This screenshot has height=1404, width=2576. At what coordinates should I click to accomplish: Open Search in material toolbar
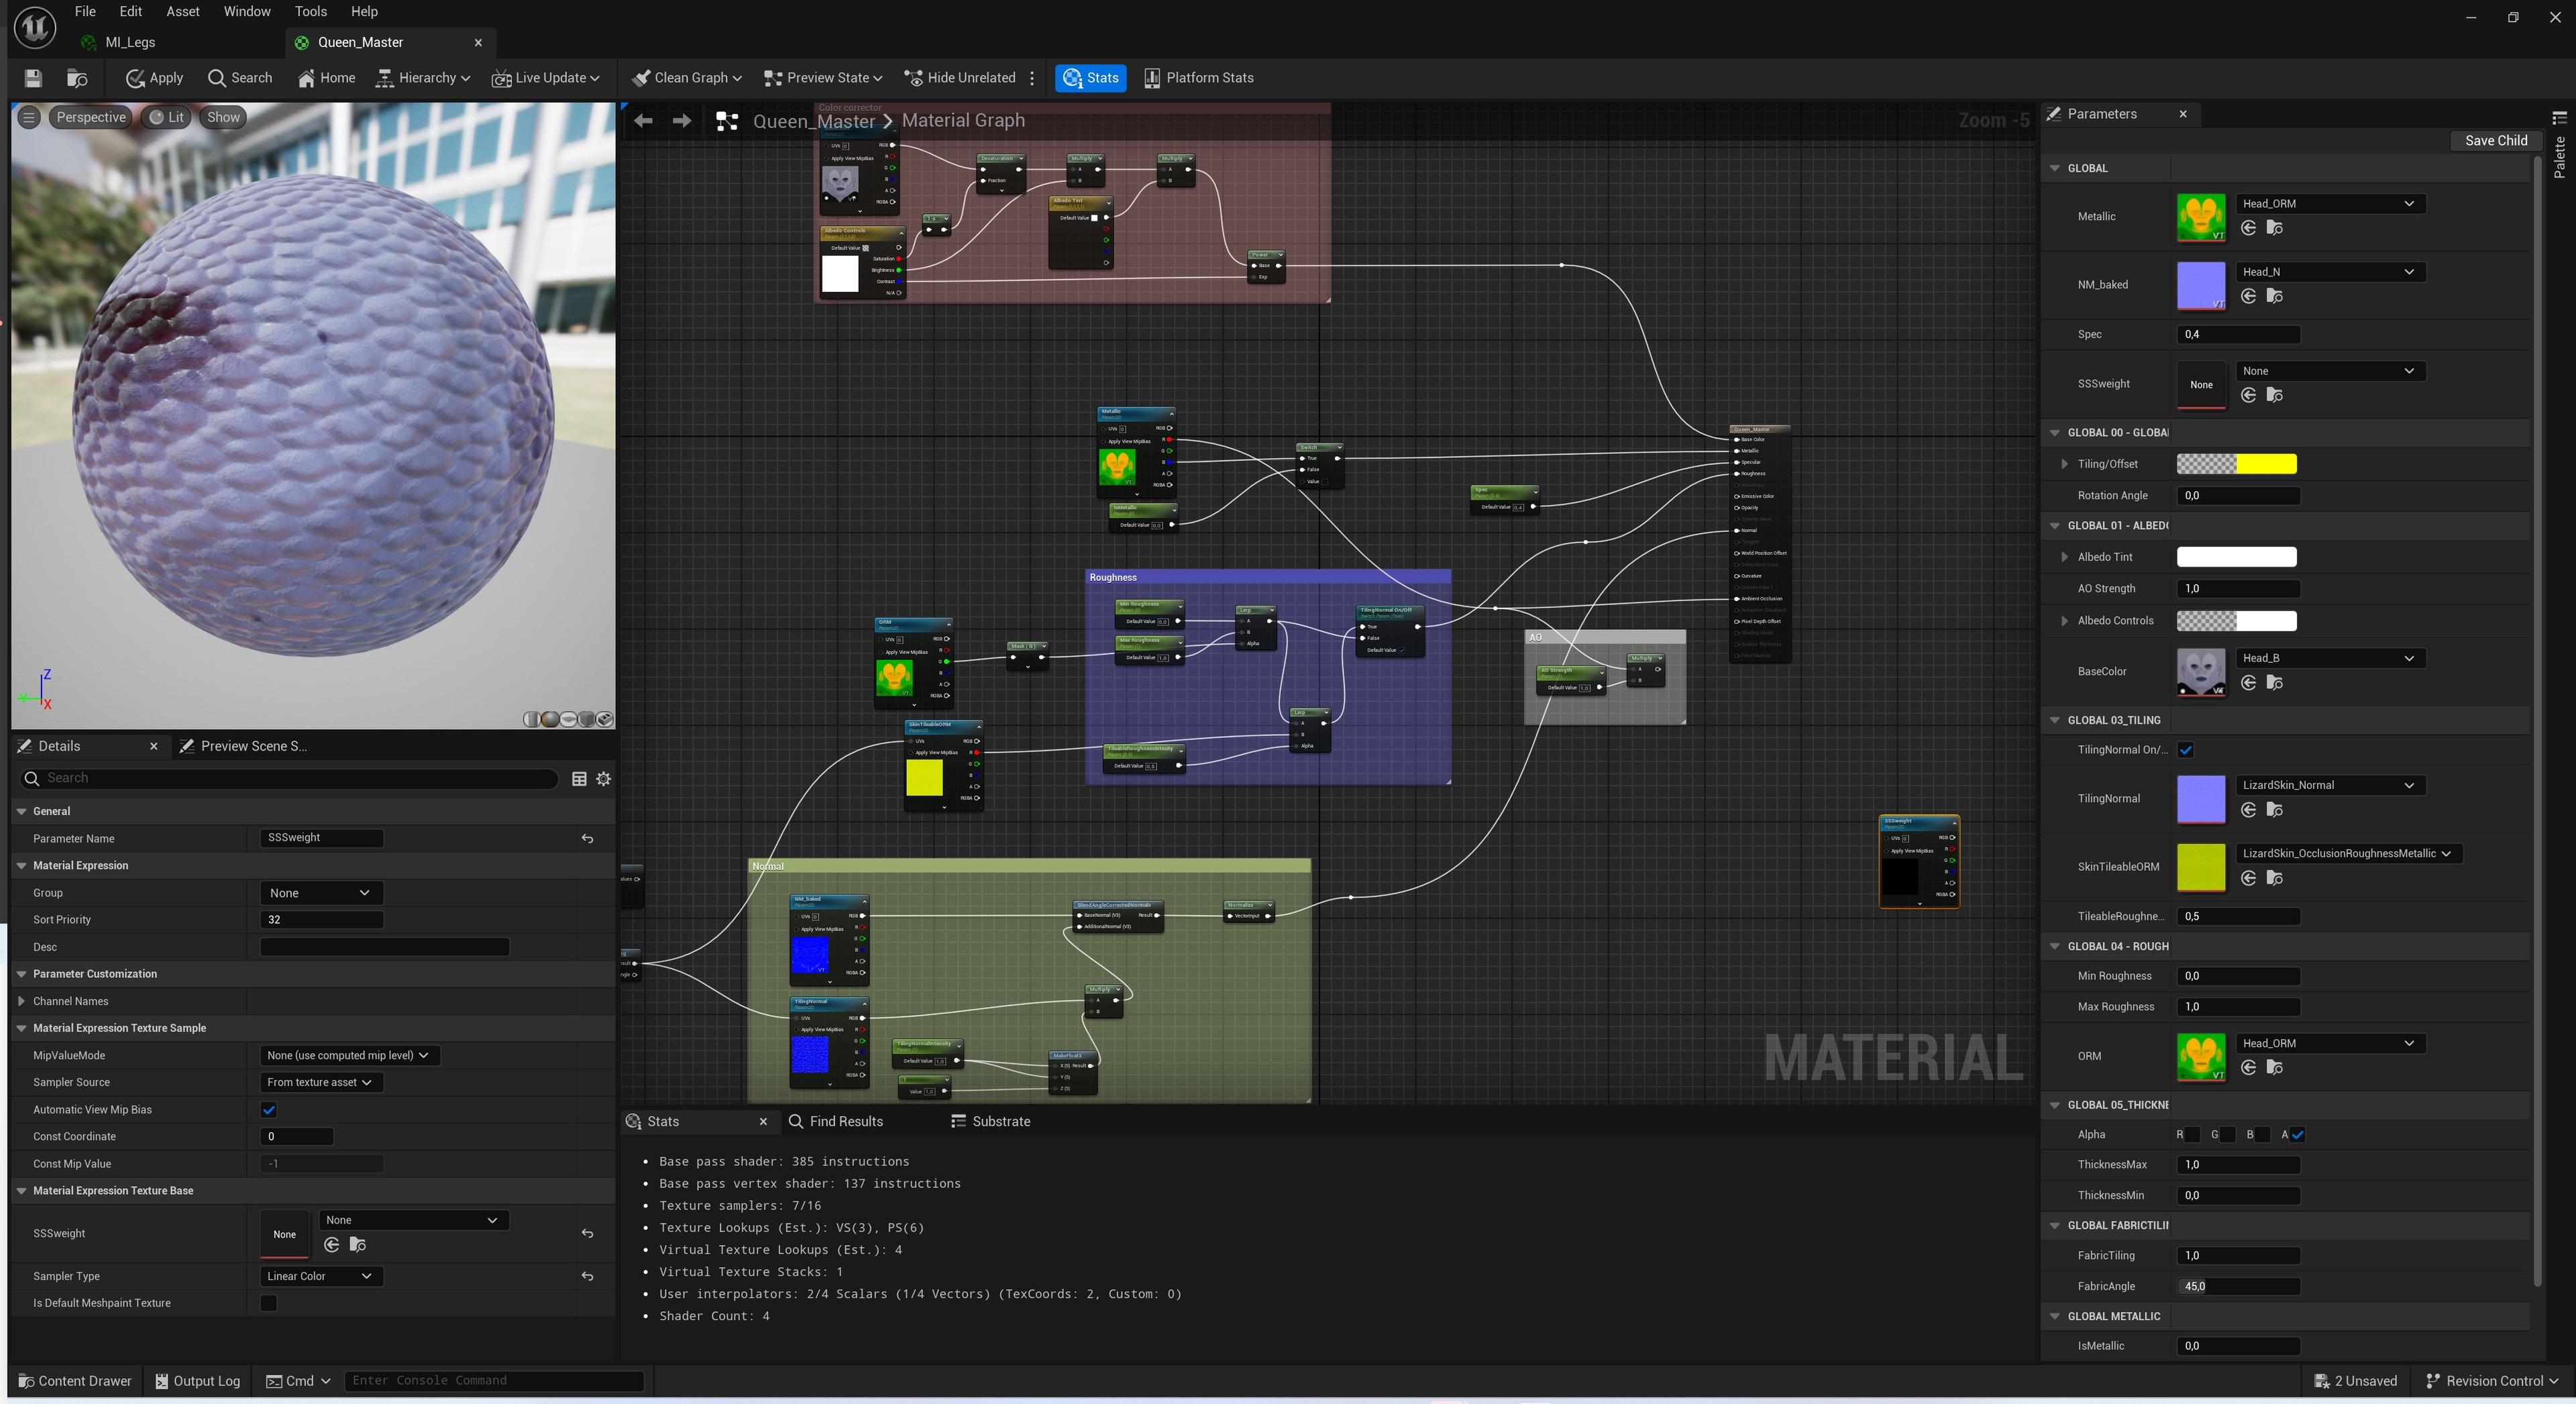(239, 78)
